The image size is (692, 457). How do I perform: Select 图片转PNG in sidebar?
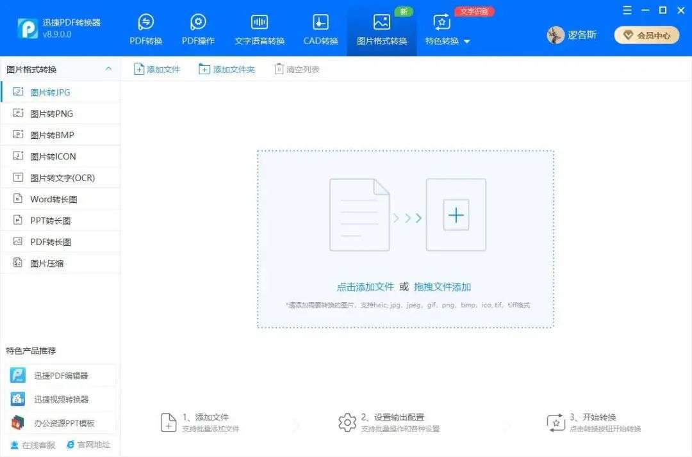pyautogui.click(x=60, y=114)
